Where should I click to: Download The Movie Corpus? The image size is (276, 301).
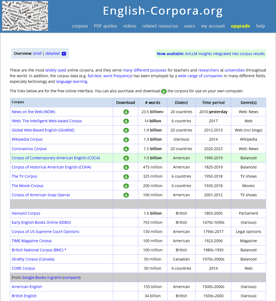click(126, 185)
